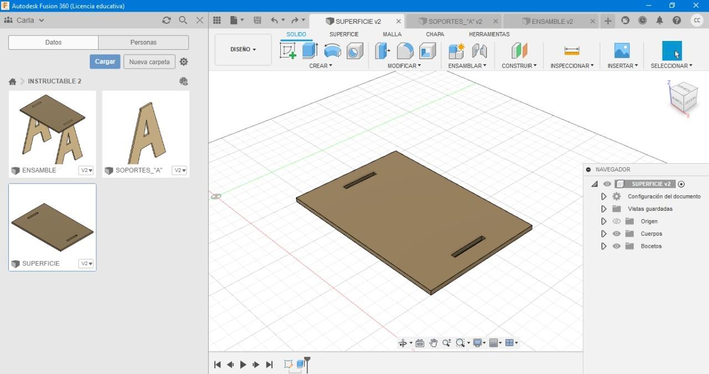Click the Insert image icon
The height and width of the screenshot is (374, 709).
pyautogui.click(x=622, y=51)
